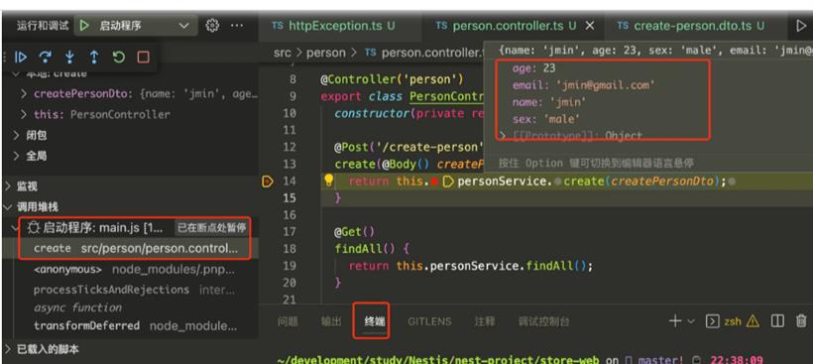Select the processTicksAndRejections stack frame
The image size is (813, 364).
click(134, 290)
